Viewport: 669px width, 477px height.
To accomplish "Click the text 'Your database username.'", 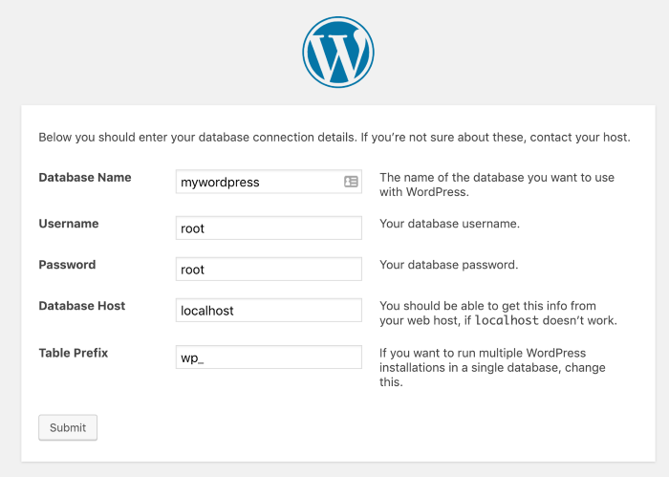I will pos(450,224).
